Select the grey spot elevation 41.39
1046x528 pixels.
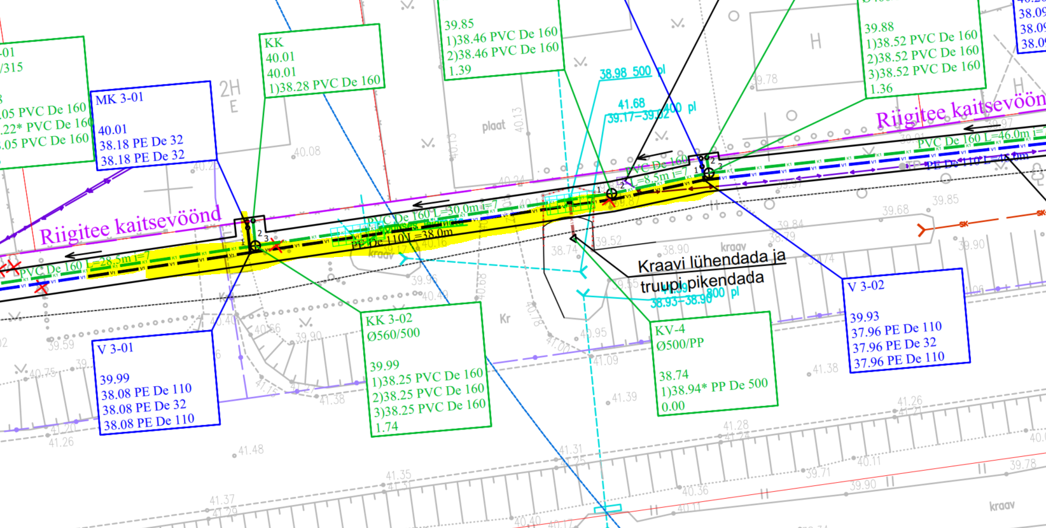(624, 397)
